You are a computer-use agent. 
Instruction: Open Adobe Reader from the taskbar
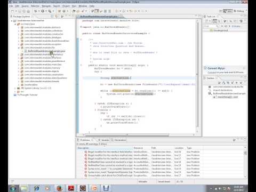click(71, 188)
